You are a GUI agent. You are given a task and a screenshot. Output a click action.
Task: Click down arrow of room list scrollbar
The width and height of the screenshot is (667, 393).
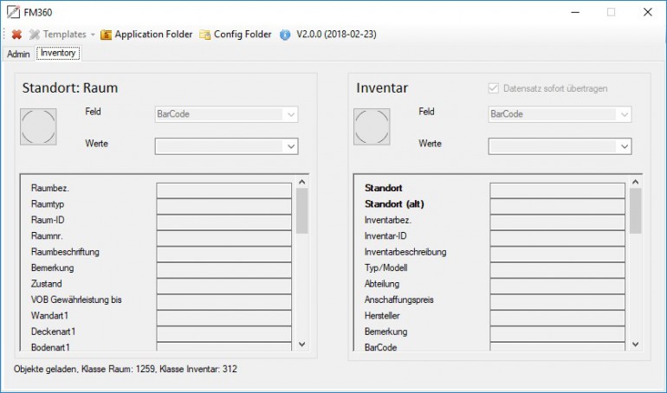[x=302, y=344]
